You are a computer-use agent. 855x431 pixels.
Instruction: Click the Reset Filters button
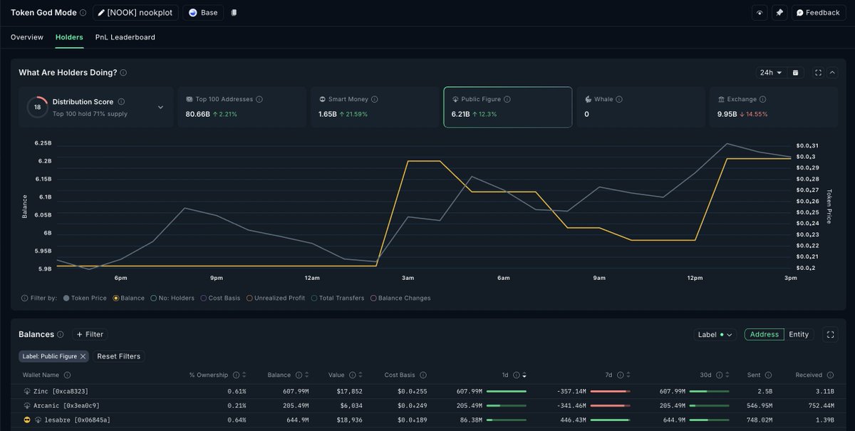click(119, 356)
